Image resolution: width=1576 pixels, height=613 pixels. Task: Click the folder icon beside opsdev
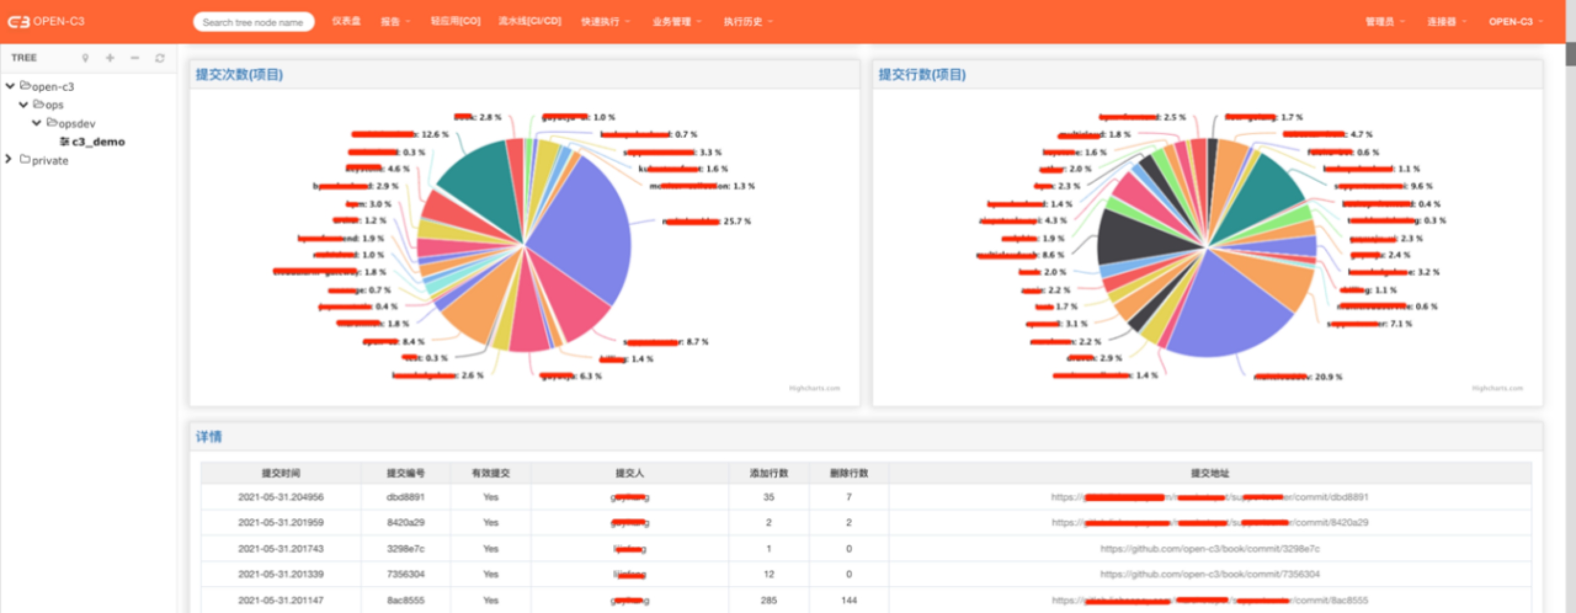click(52, 122)
